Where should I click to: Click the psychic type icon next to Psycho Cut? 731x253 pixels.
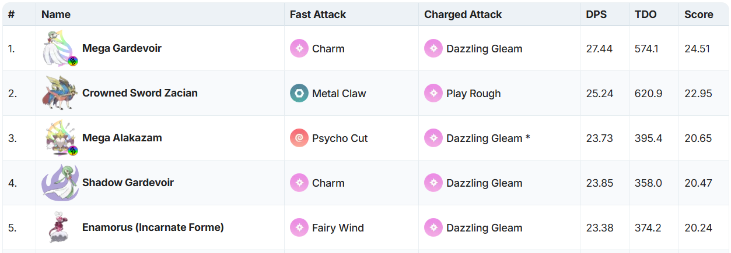pyautogui.click(x=299, y=138)
